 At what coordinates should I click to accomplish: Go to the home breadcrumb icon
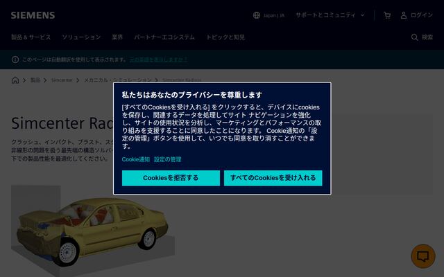(x=15, y=80)
